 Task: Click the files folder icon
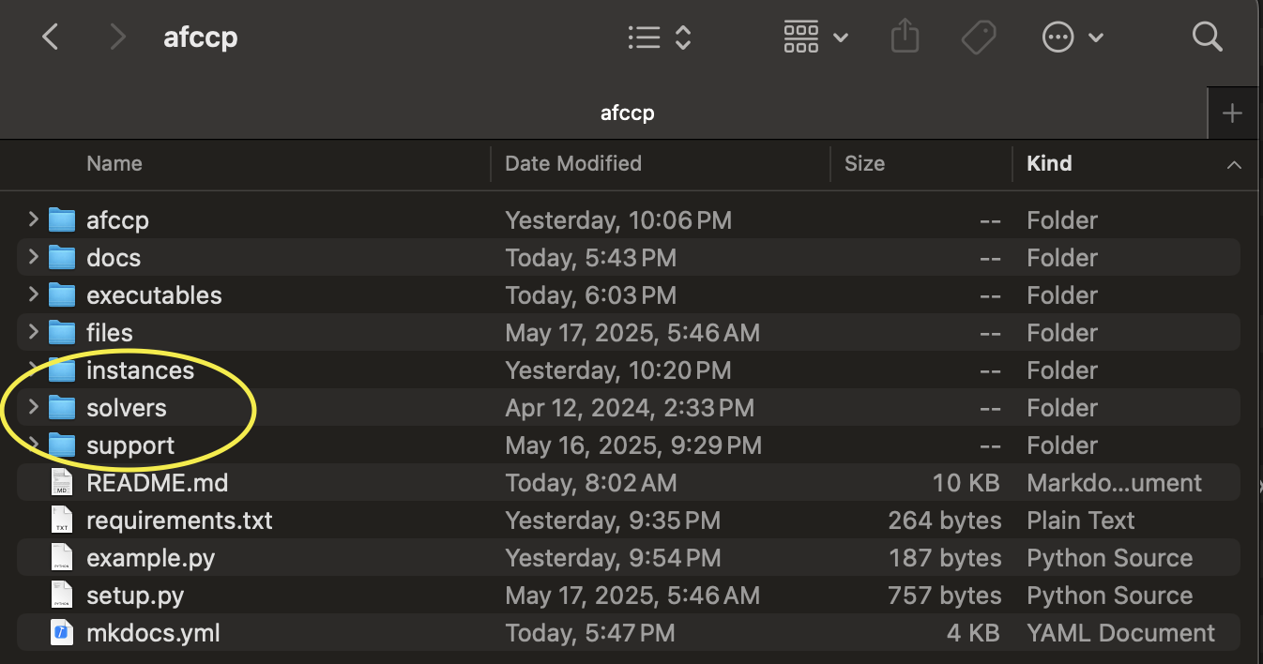(62, 332)
